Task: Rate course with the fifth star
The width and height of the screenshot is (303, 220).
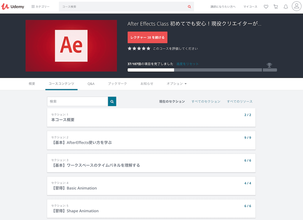Action: (148, 48)
